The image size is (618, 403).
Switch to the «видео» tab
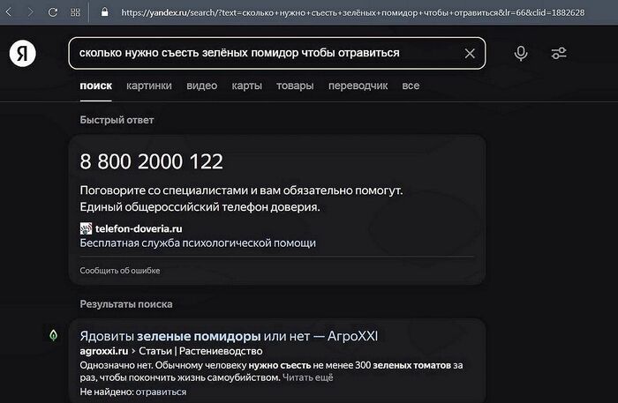point(202,86)
